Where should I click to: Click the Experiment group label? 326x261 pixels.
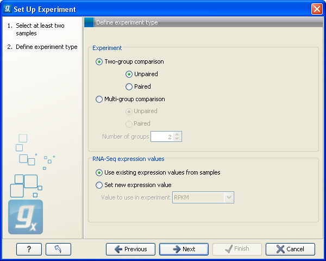click(107, 48)
